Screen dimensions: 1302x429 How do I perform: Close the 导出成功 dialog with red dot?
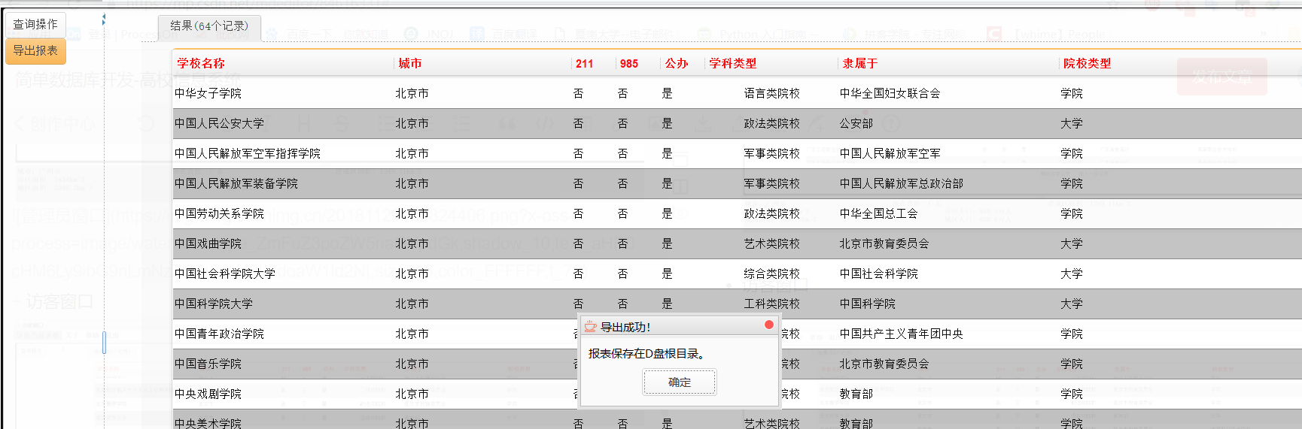[x=768, y=325]
